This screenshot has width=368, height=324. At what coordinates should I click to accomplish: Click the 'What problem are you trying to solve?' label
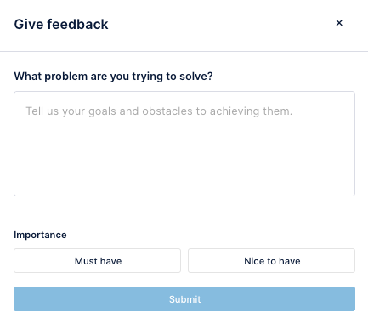click(x=113, y=77)
